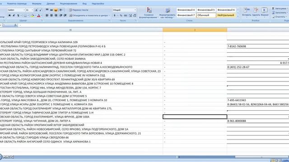
Task: Increase the decimal places
Action: (131, 16)
